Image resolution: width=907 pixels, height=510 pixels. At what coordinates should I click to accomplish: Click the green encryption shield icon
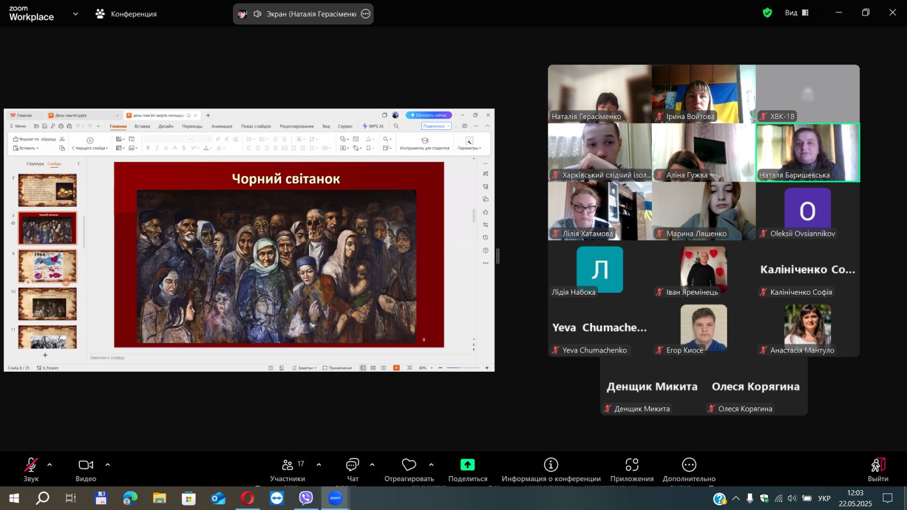click(x=768, y=12)
